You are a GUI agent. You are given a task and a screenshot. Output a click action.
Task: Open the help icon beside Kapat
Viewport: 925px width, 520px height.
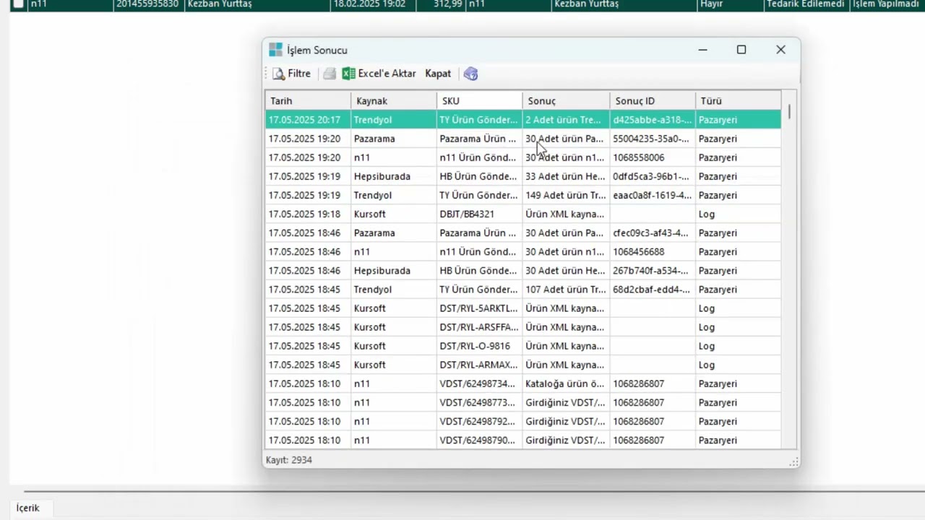(x=470, y=74)
